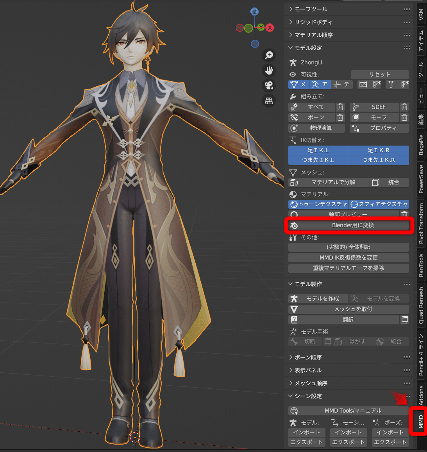Screen dimensions: 427x452
Task: Open the RanTools sidebar tab
Action: tap(421, 265)
